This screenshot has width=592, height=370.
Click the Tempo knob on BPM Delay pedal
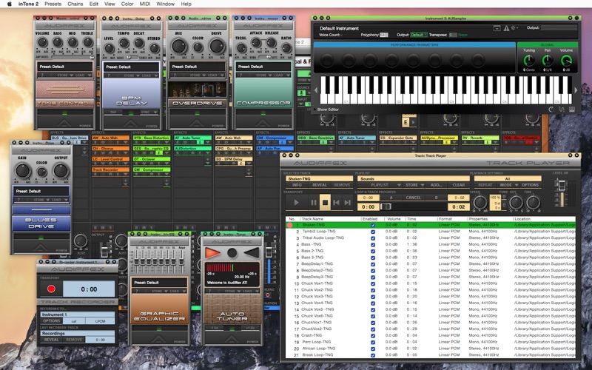click(124, 42)
